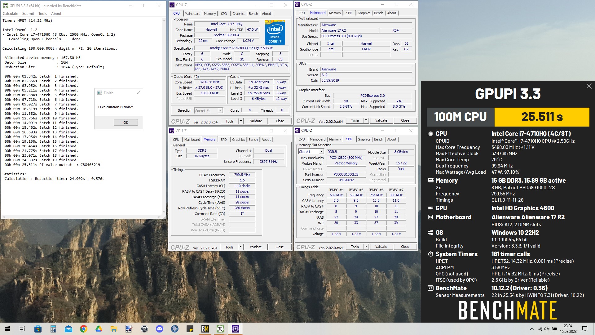595x335 pixels.
Task: Click the BIOS date 05/29/2019 field
Action: coord(366,80)
